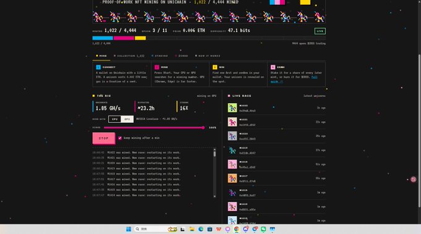This screenshot has width=421, height=234.
Task: Click the pink STOP mining button
Action: pos(103,138)
